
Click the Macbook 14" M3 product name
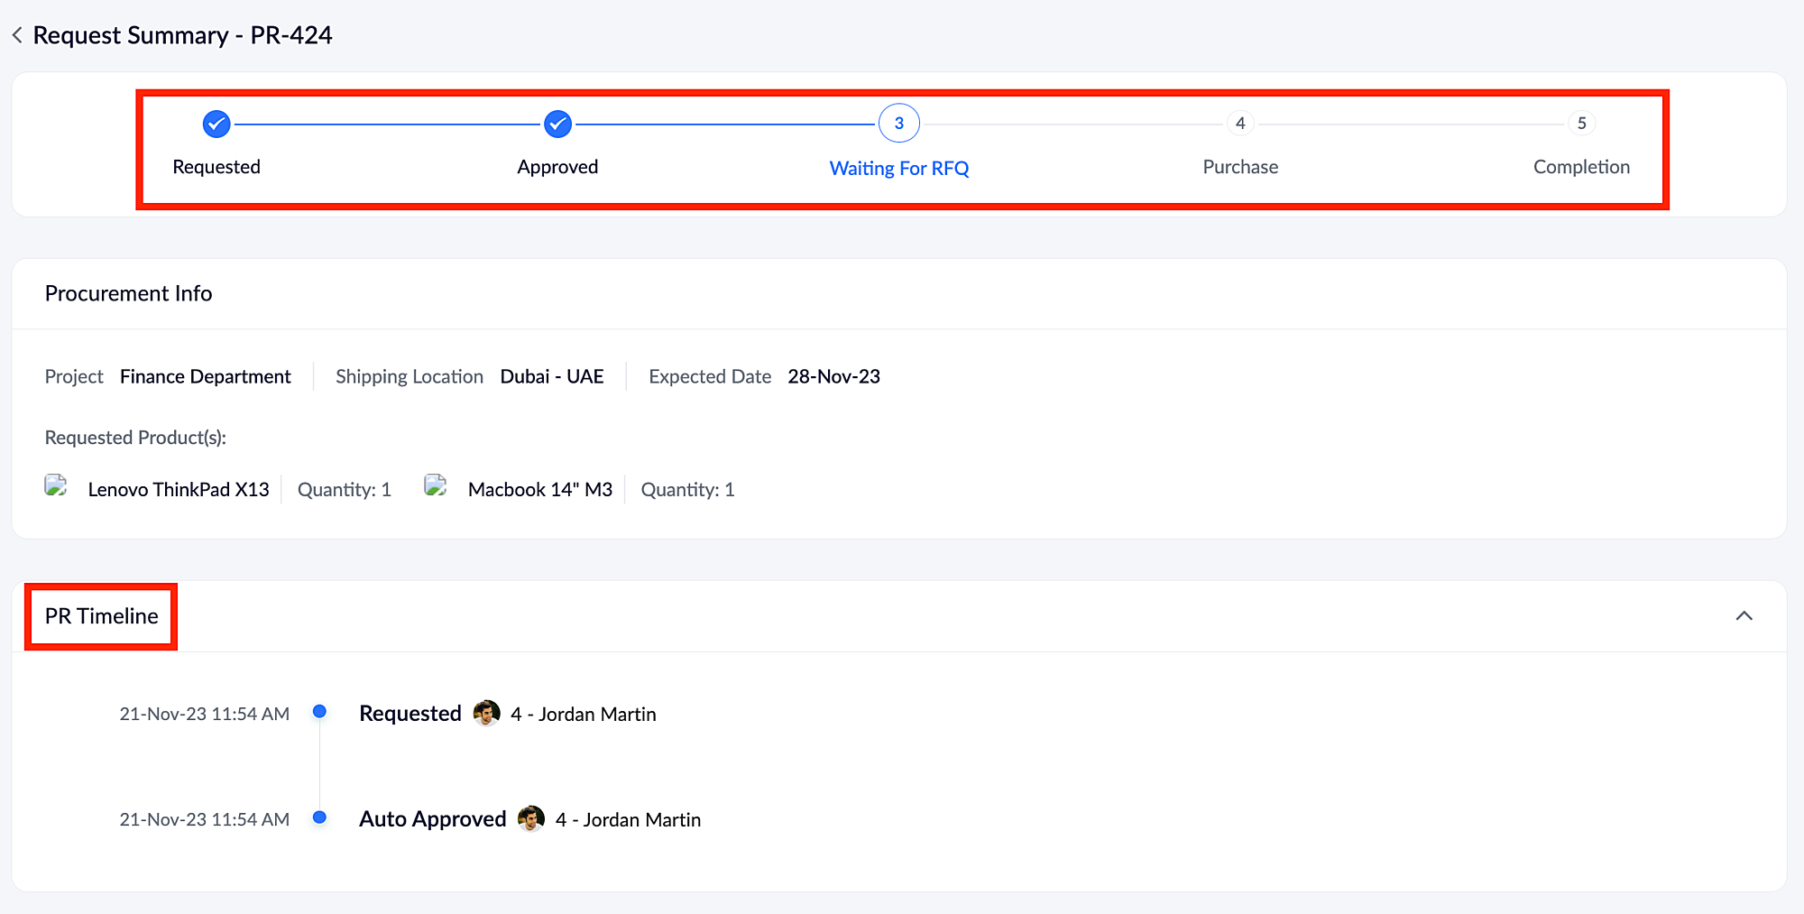(x=539, y=490)
